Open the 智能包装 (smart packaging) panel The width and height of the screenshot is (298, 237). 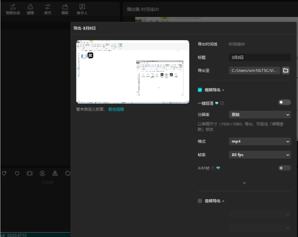point(13,9)
